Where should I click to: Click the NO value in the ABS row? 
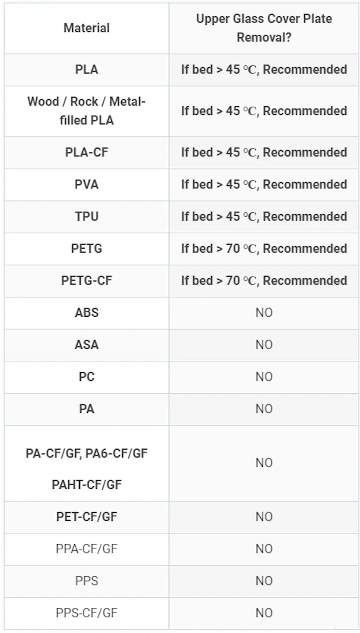pyautogui.click(x=264, y=312)
